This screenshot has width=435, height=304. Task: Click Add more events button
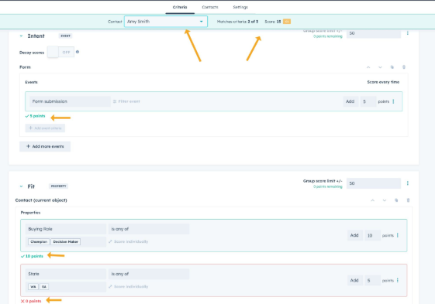point(45,146)
